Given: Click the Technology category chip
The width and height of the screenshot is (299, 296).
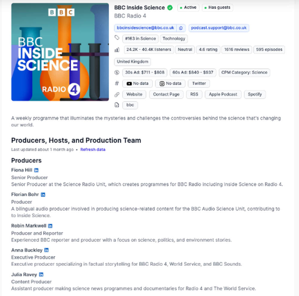Looking at the screenshot, I should point(174,39).
